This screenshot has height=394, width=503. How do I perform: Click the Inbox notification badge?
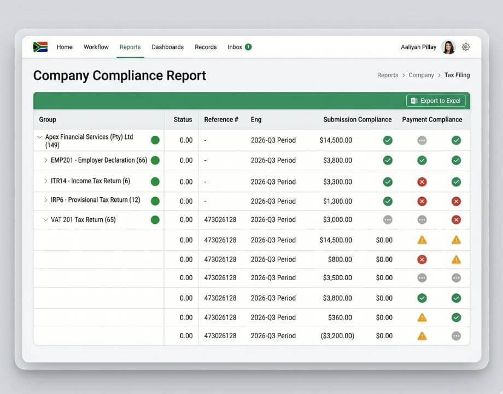[x=248, y=47]
